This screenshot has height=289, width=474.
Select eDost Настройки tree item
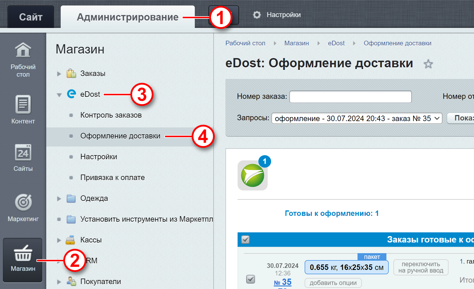pyautogui.click(x=99, y=157)
